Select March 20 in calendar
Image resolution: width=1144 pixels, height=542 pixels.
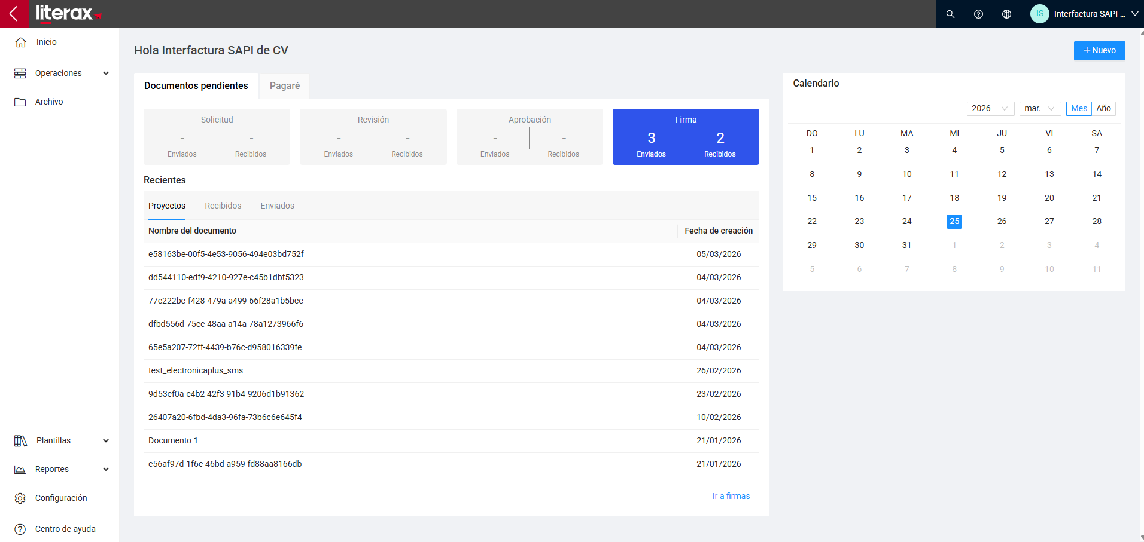pyautogui.click(x=1049, y=198)
